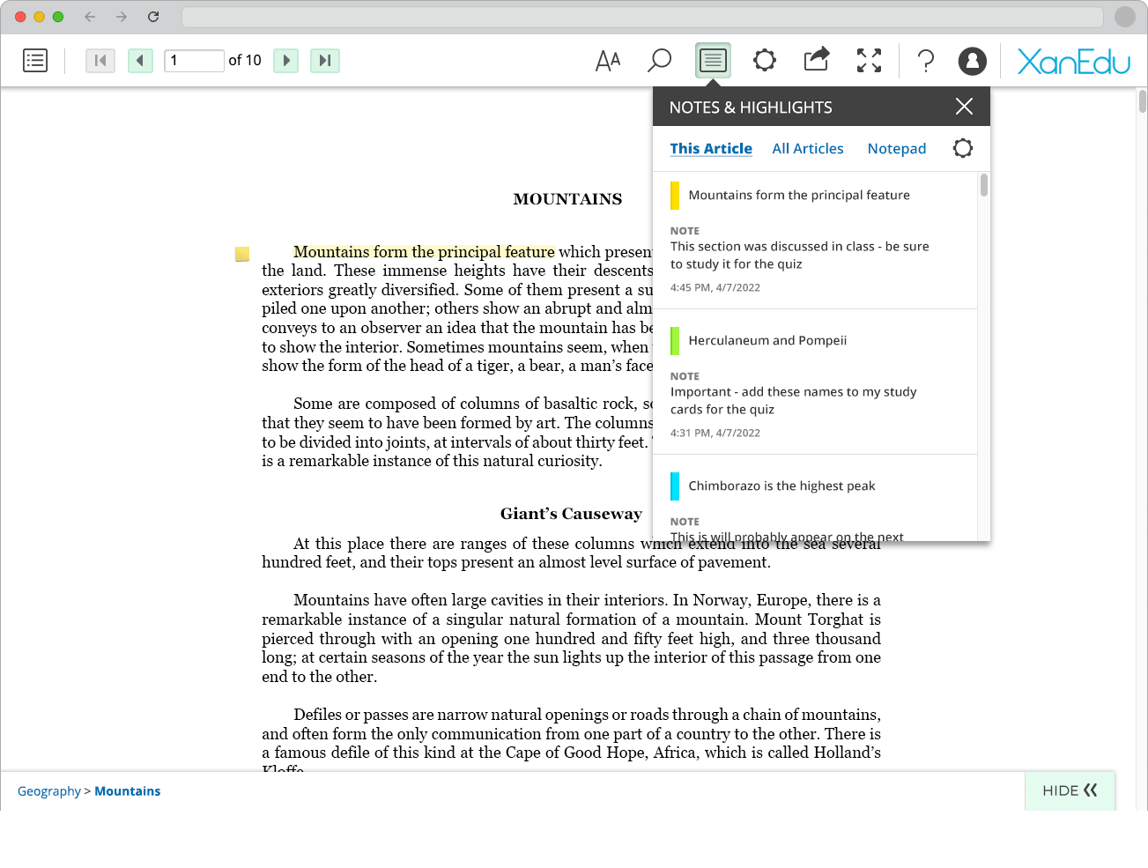
Task: Open the user account profile menu
Action: (x=972, y=61)
